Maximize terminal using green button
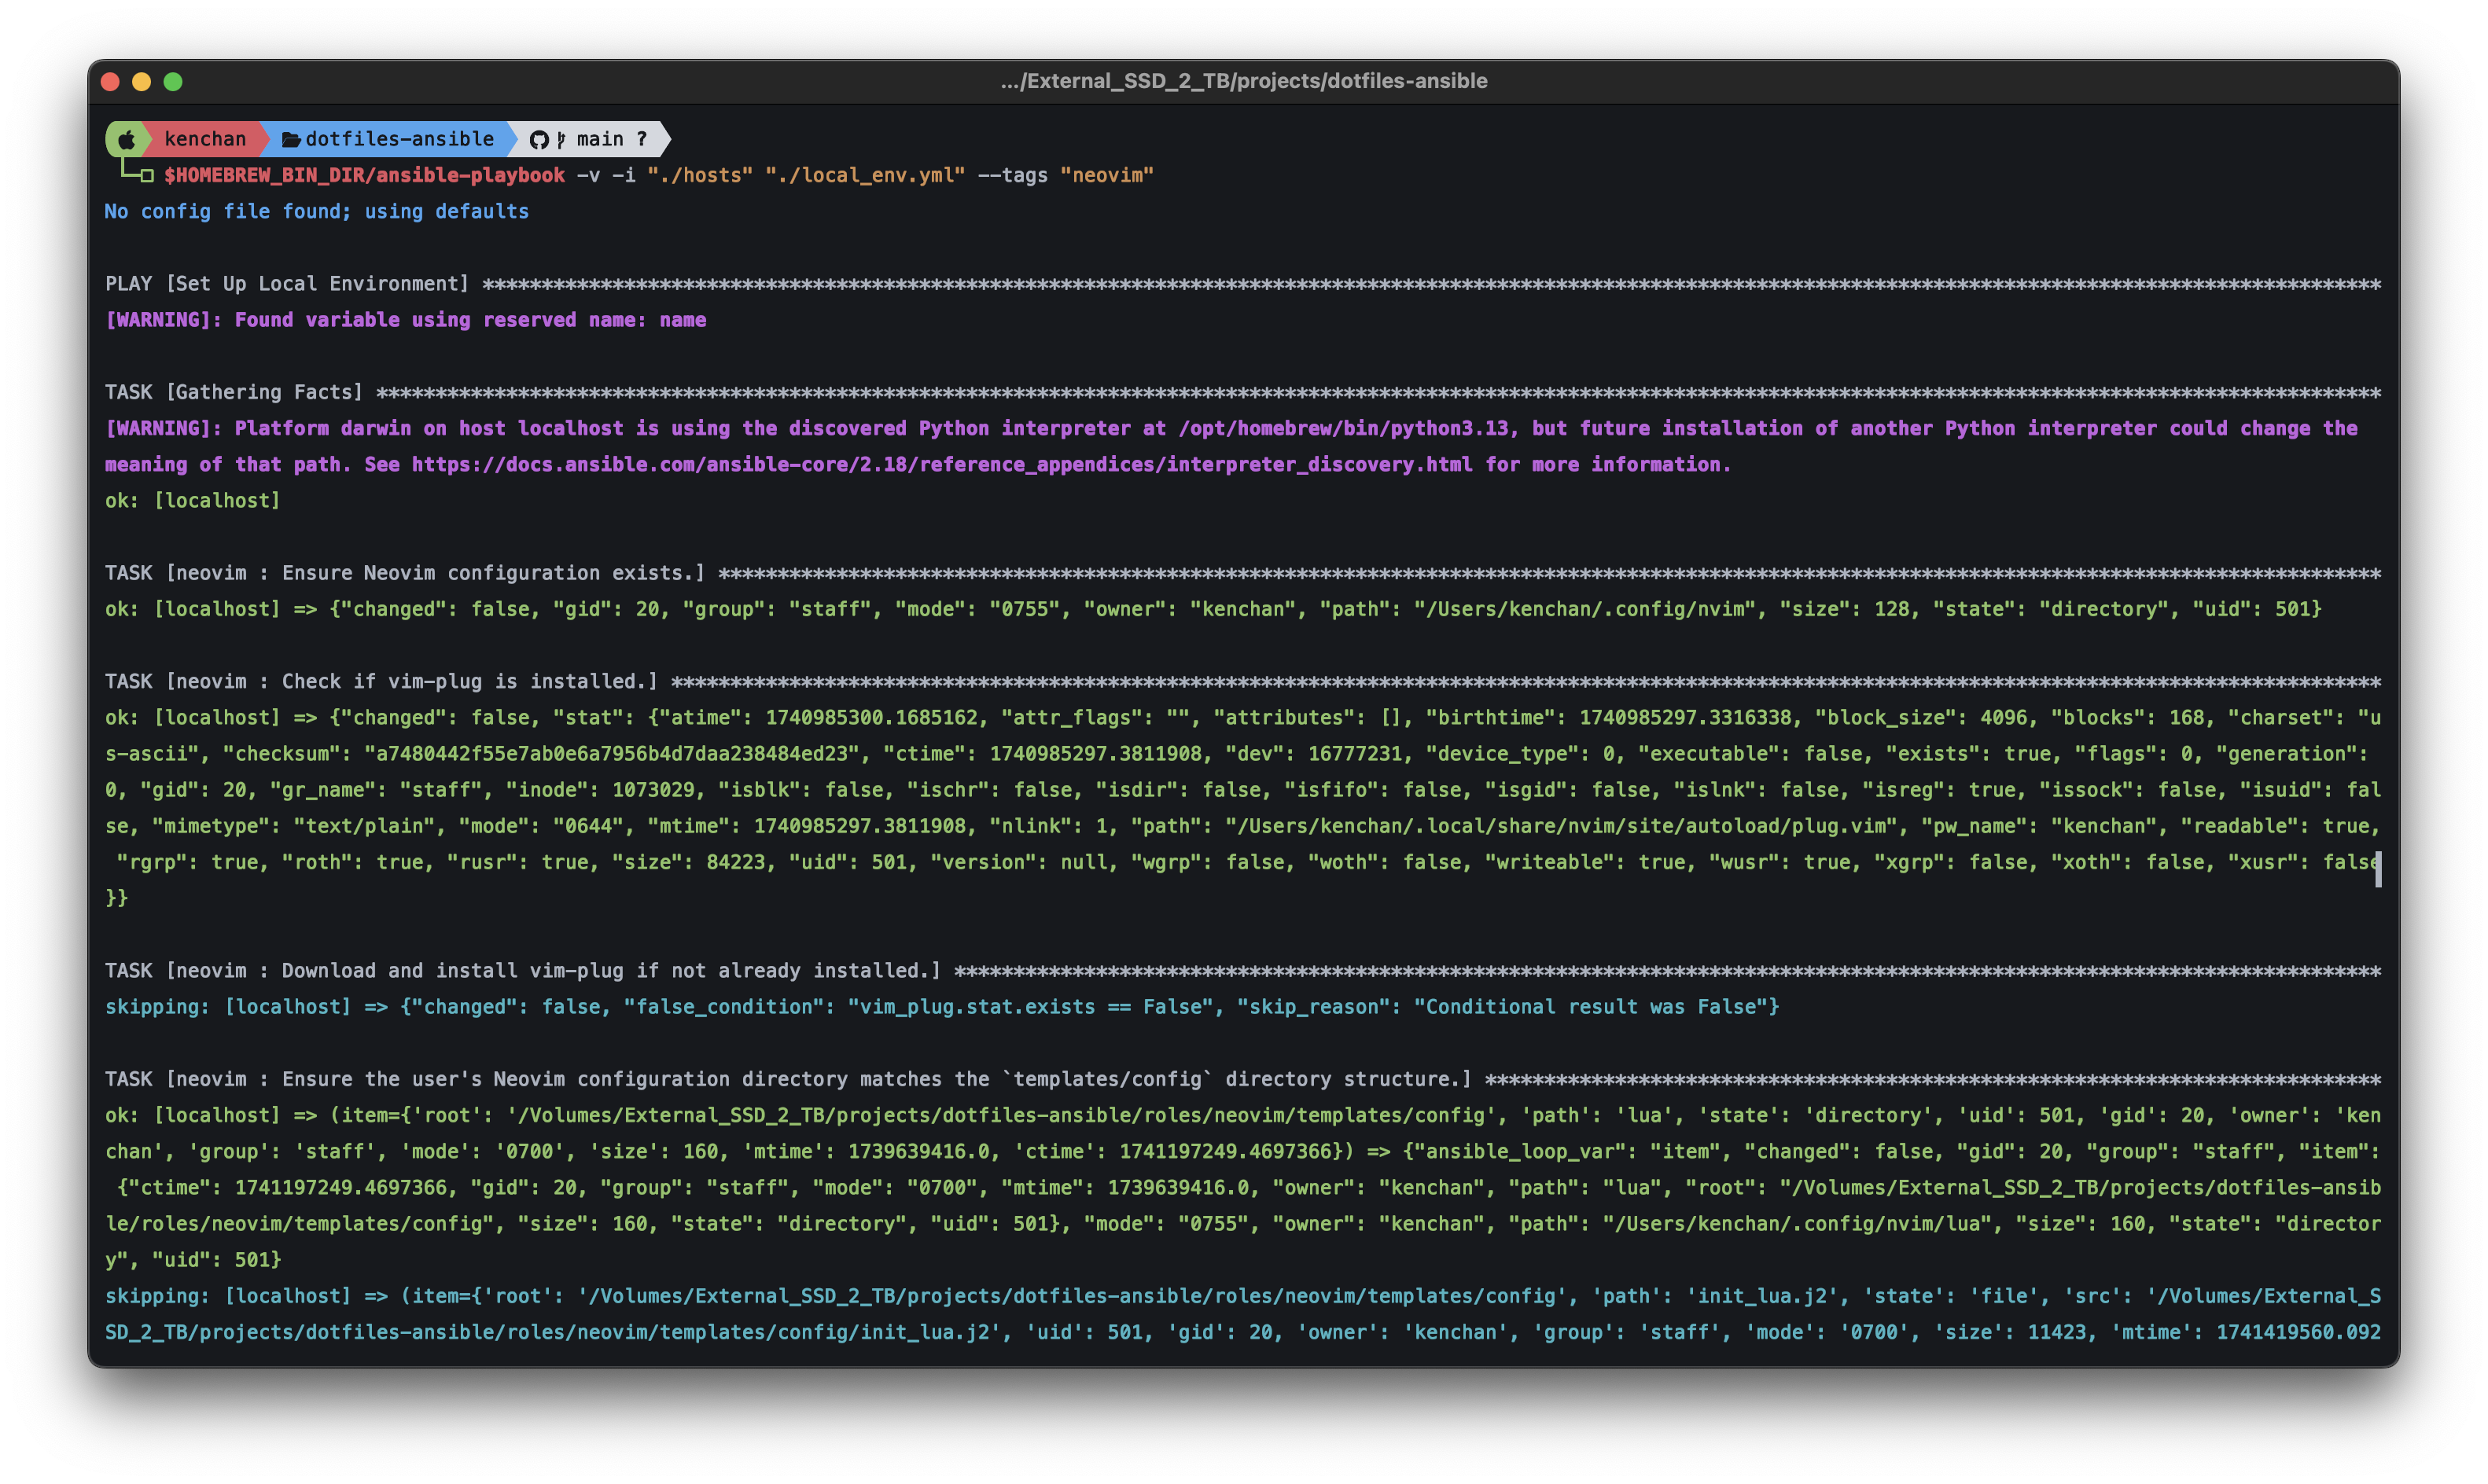Screen dimensions: 2488x1484 173,82
